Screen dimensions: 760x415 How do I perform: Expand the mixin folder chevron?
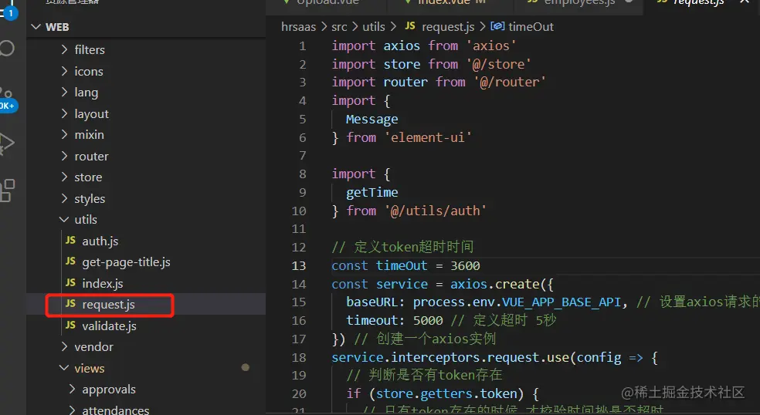click(x=64, y=135)
